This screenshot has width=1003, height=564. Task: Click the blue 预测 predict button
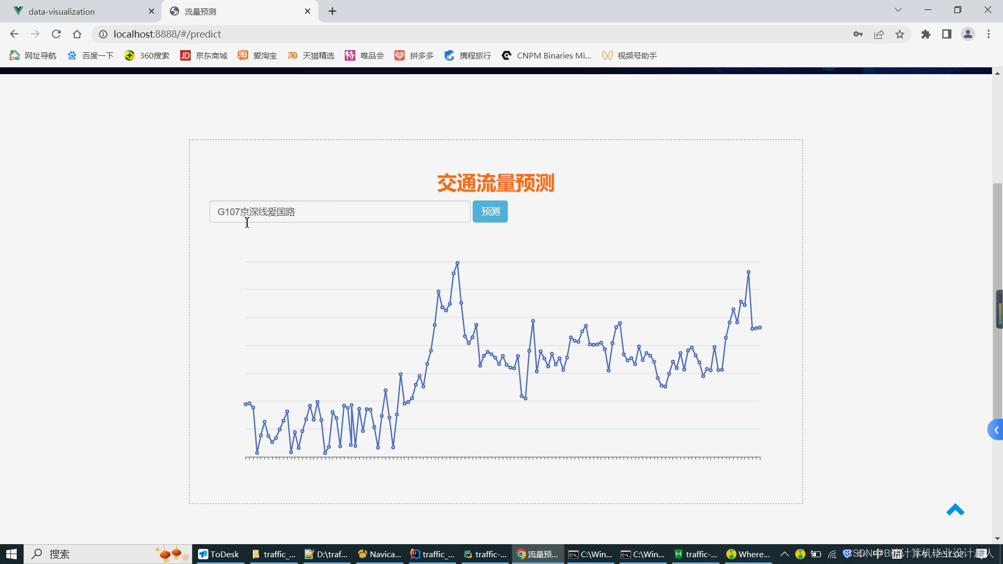[x=489, y=211]
